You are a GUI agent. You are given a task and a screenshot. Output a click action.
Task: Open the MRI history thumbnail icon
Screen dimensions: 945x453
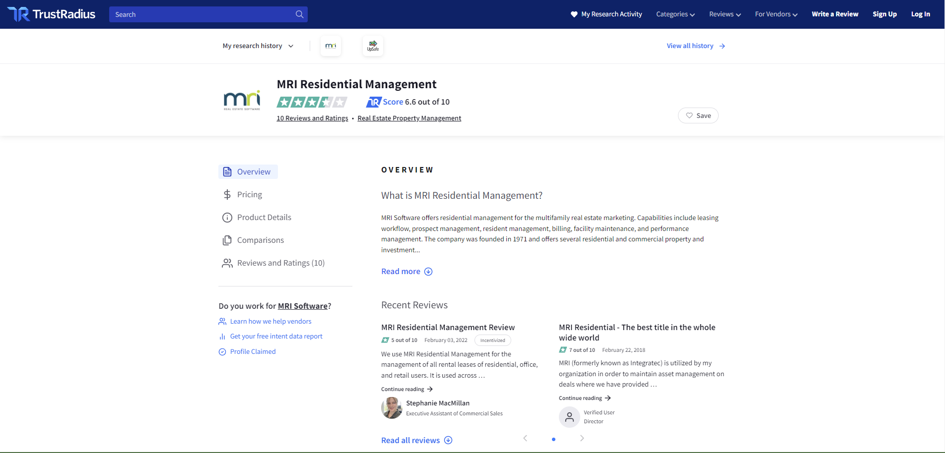coord(331,46)
